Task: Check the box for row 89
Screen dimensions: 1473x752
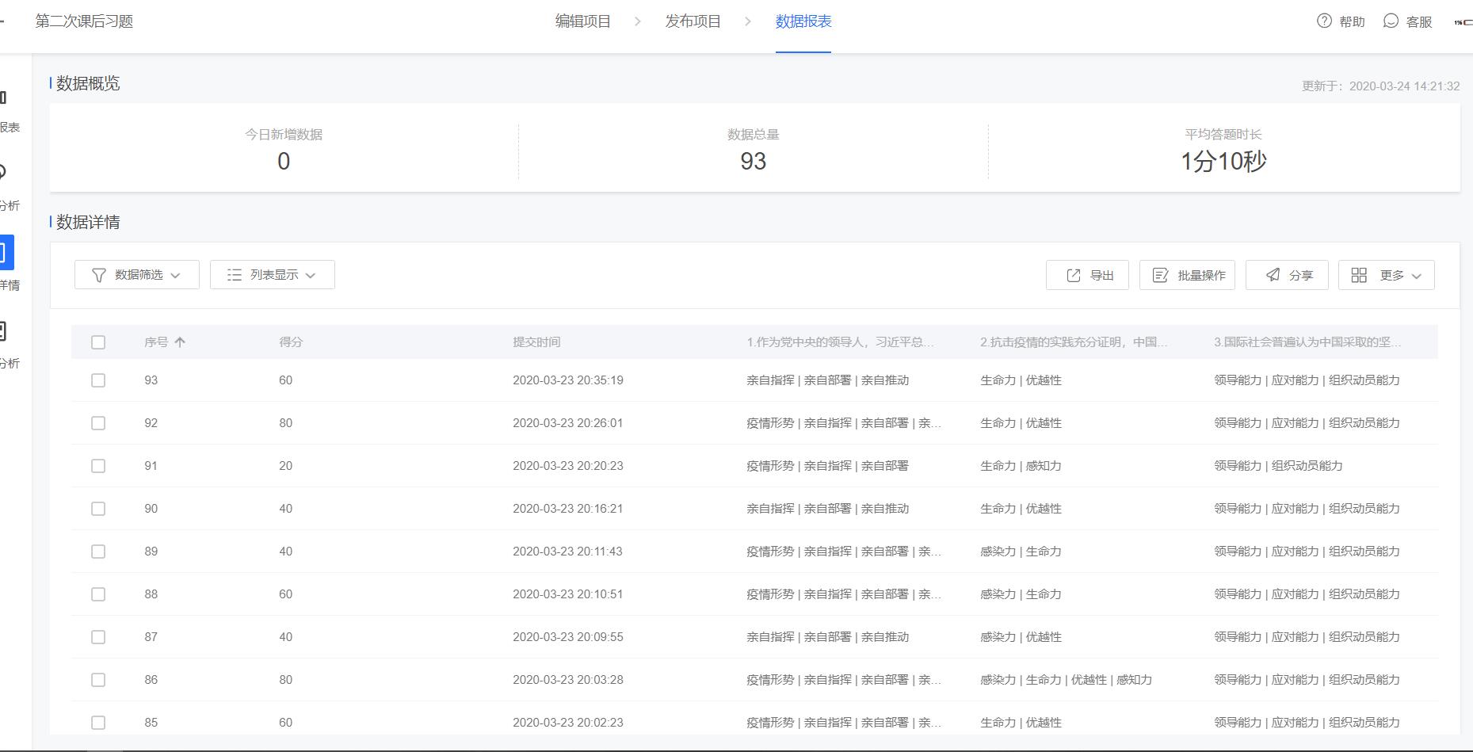Action: (x=98, y=552)
